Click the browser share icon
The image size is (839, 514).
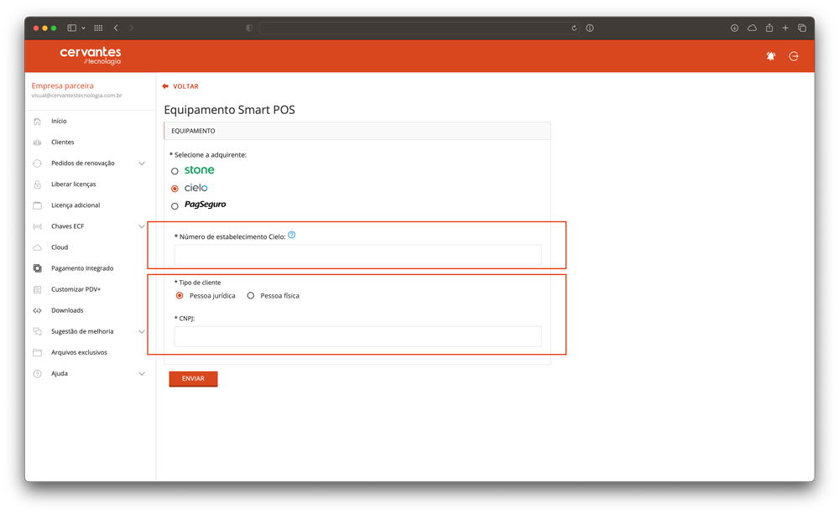click(769, 28)
